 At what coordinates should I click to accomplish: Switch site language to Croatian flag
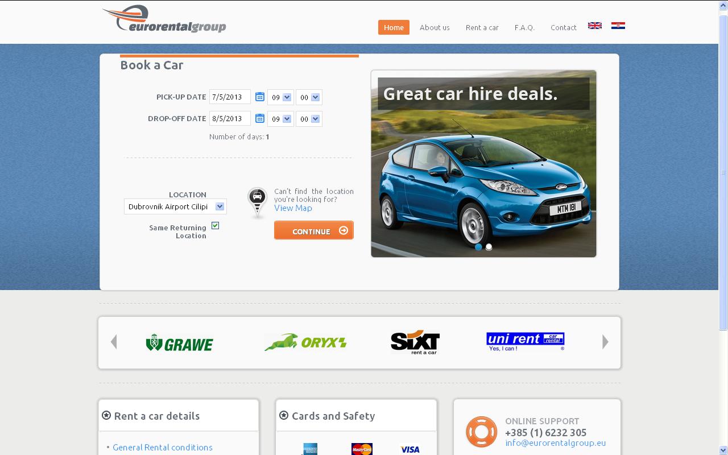coord(618,26)
